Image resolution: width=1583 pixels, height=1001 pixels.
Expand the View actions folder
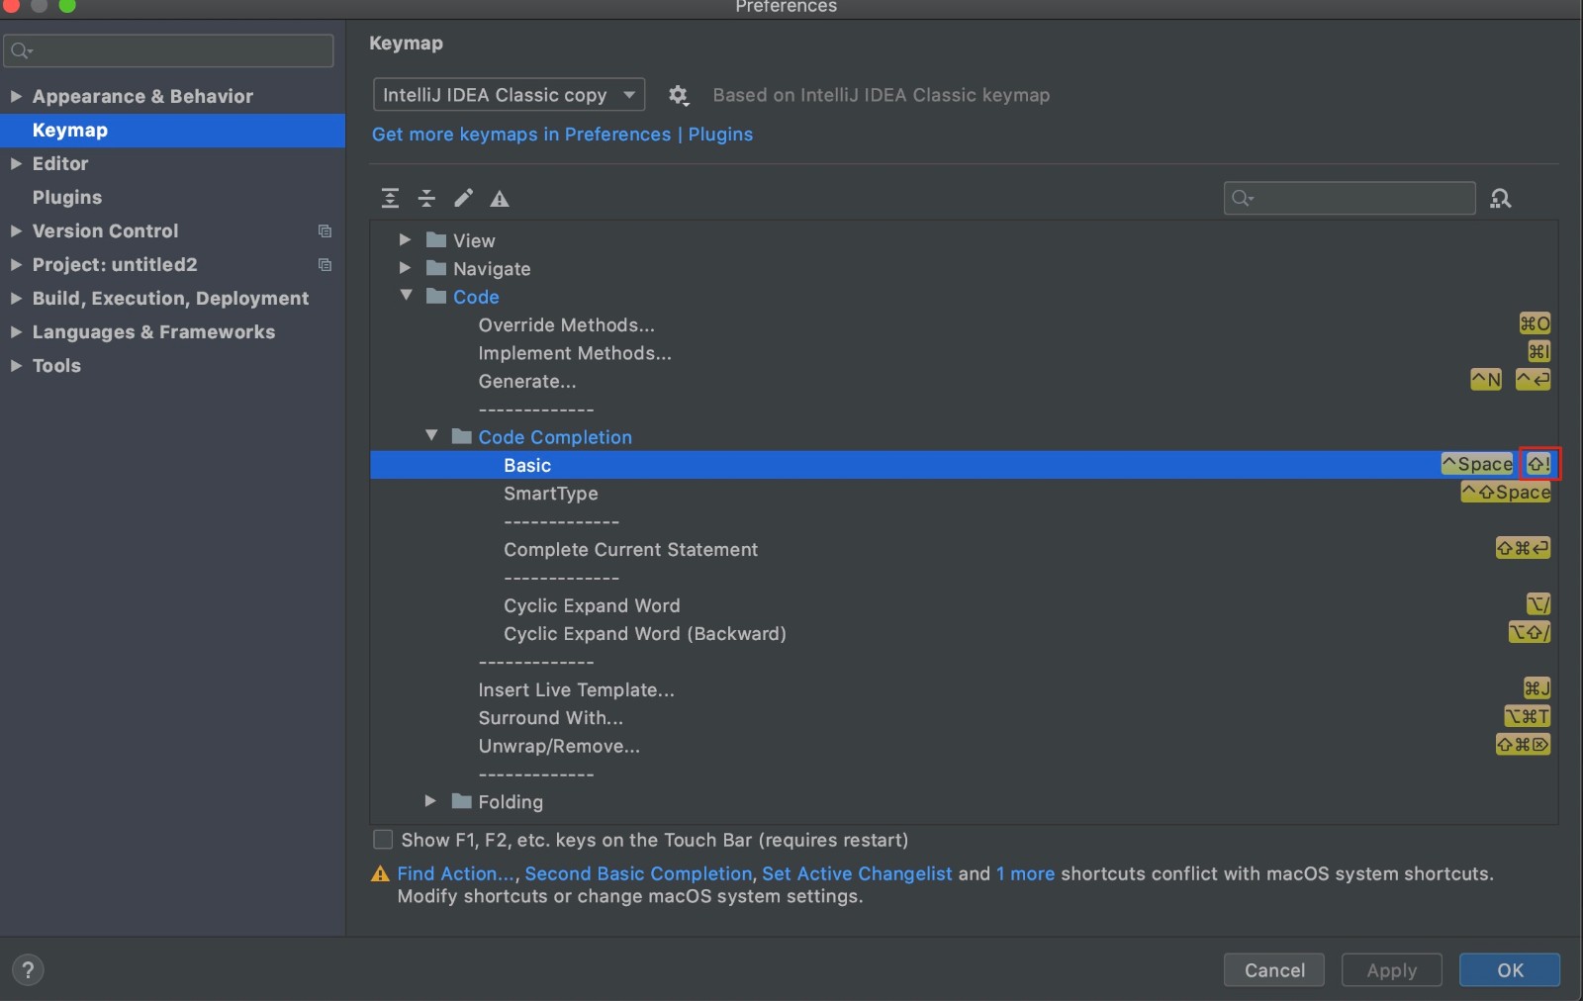tap(405, 239)
